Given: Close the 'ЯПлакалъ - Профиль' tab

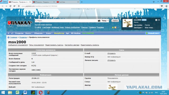Looking at the screenshot, I should [30, 2].
